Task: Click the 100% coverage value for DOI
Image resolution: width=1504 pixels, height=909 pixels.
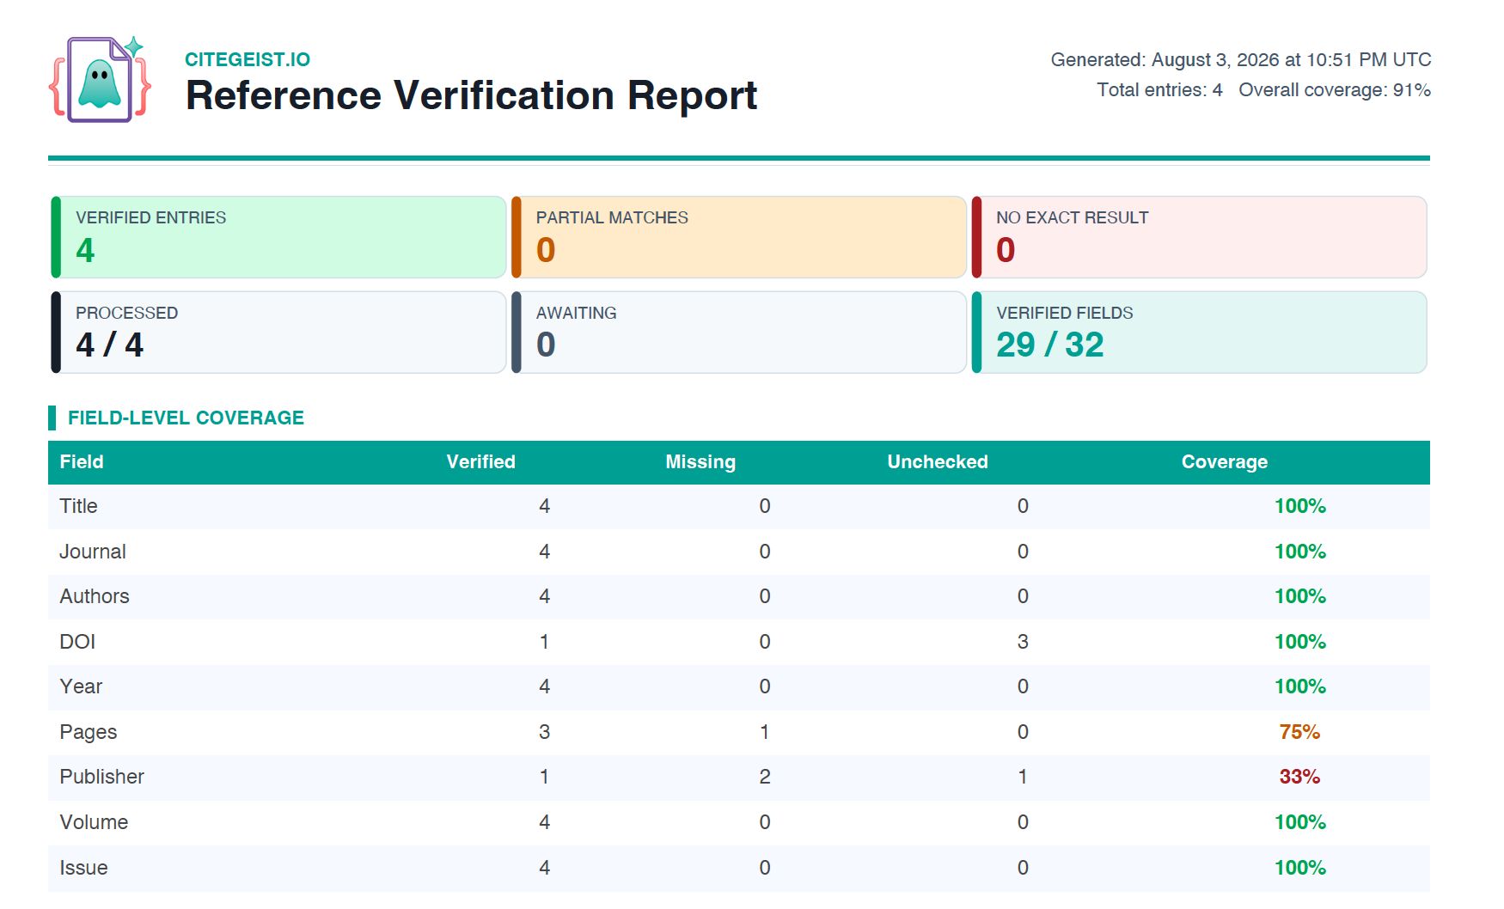Action: pos(1299,642)
